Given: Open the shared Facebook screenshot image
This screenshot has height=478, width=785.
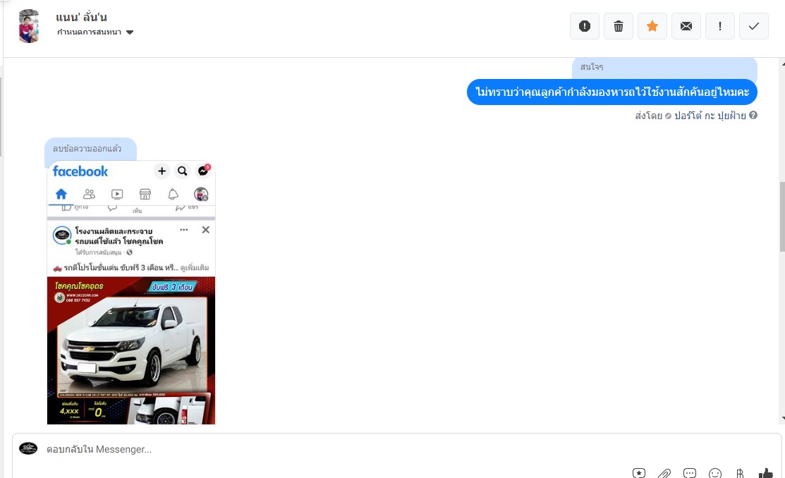Looking at the screenshot, I should pyautogui.click(x=131, y=293).
